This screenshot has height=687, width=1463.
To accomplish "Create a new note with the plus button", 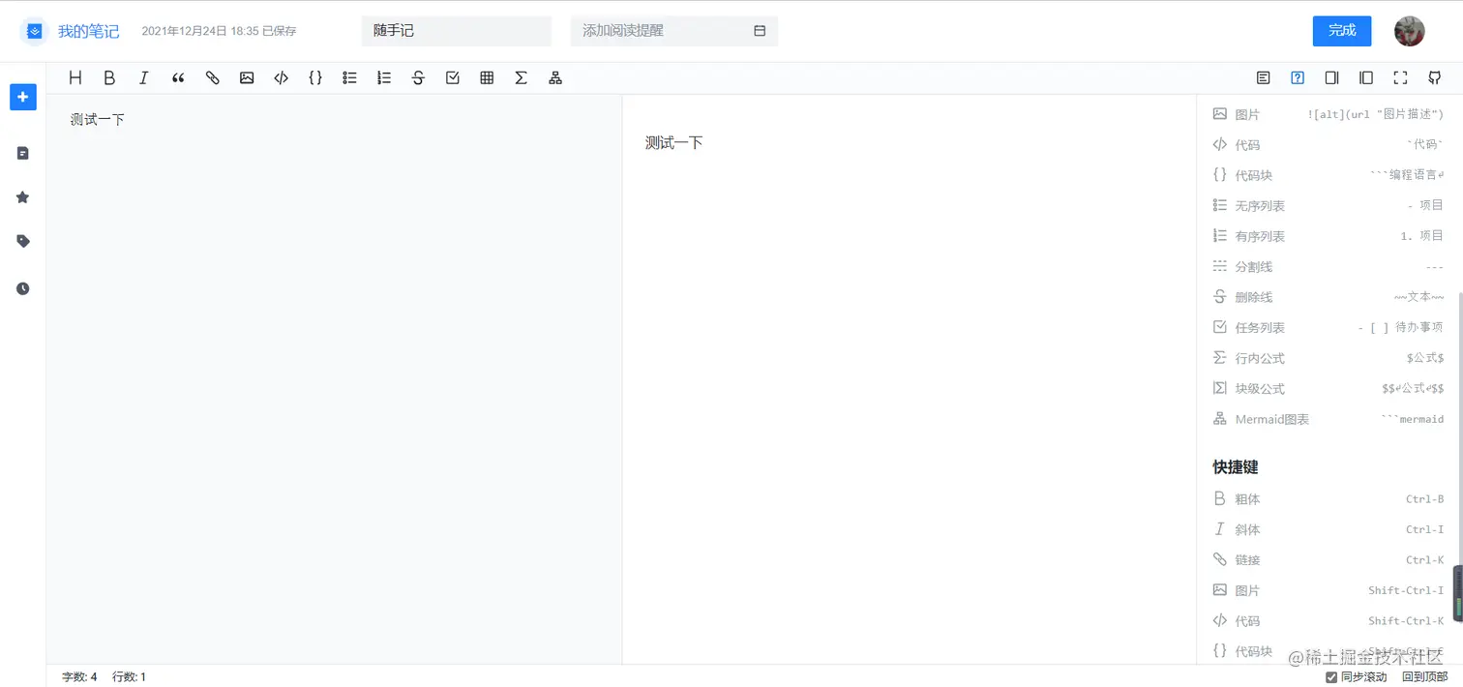I will tap(23, 97).
